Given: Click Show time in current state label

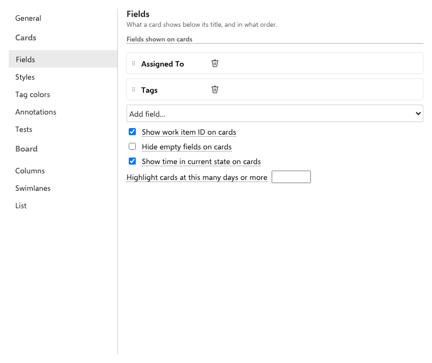Looking at the screenshot, I should [201, 161].
